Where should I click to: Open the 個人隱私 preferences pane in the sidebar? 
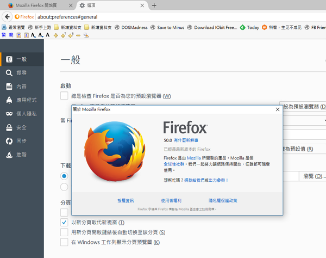[22, 114]
